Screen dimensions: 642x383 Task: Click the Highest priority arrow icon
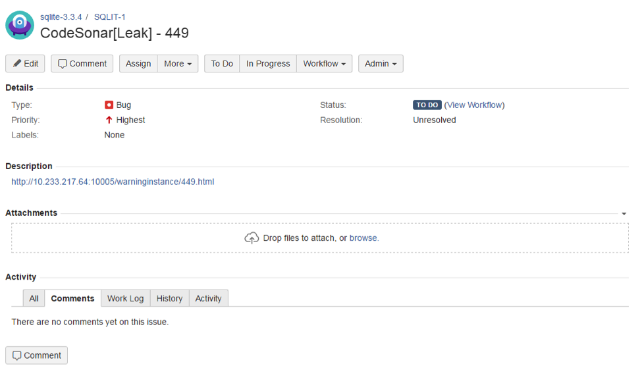point(109,120)
